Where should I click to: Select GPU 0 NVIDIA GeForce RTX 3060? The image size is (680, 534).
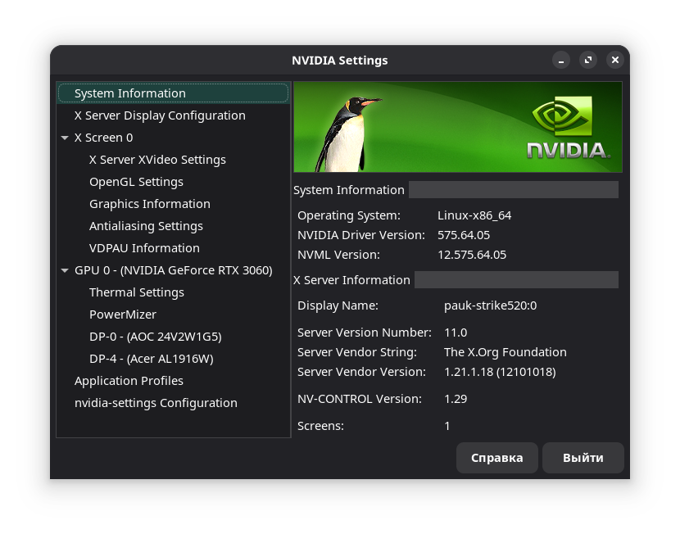(x=174, y=270)
